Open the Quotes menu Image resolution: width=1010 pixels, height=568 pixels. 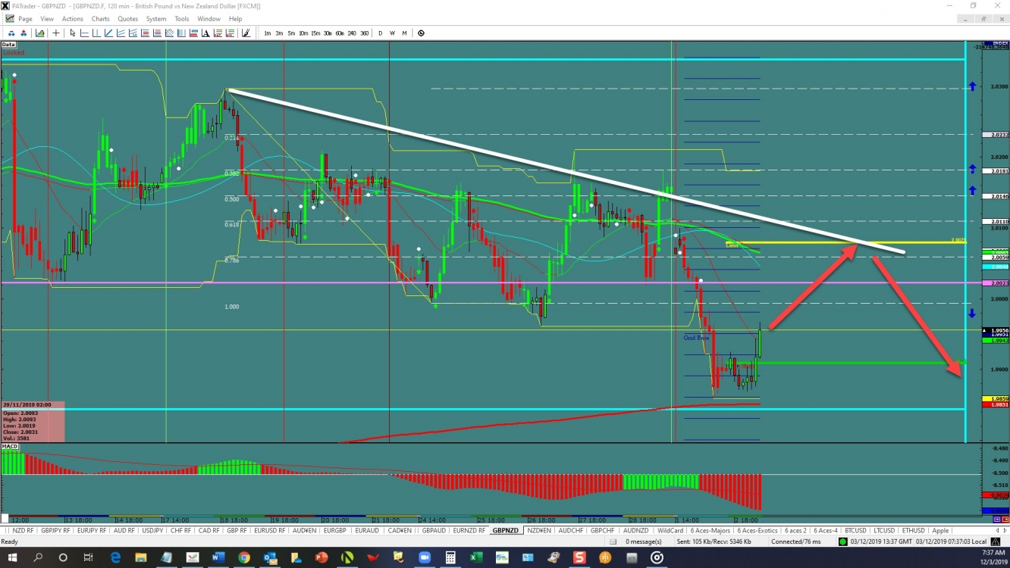128,19
